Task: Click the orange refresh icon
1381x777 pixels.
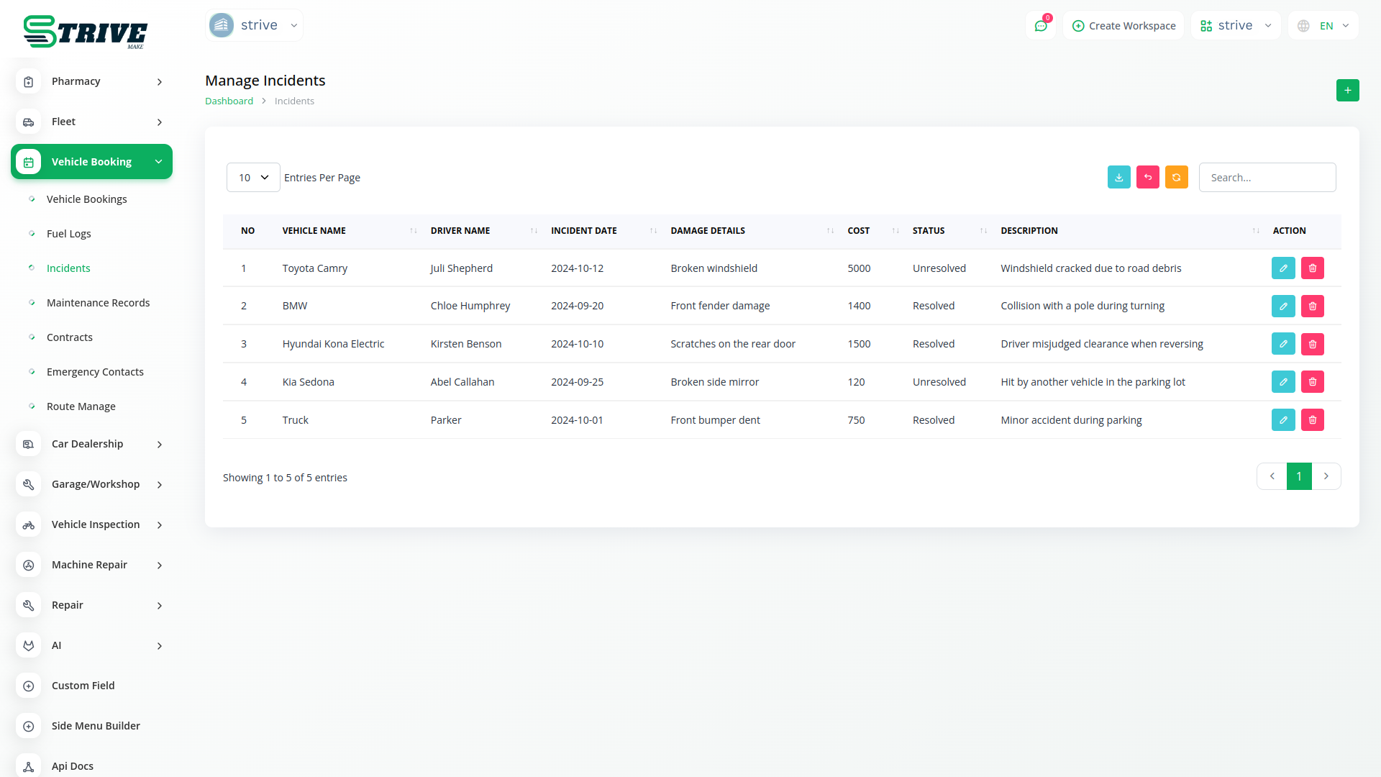Action: (1176, 178)
